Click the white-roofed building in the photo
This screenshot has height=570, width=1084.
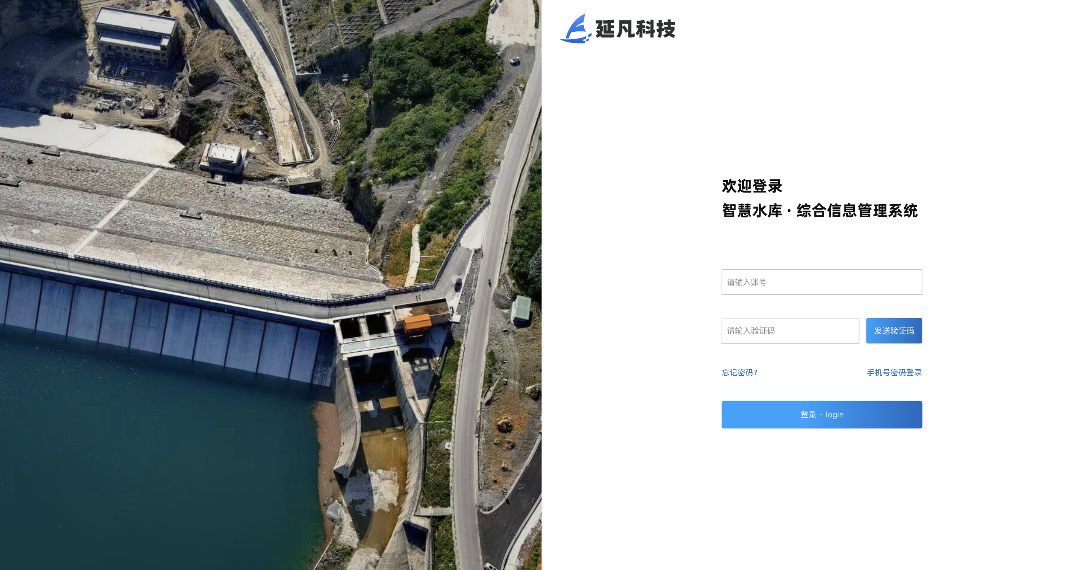137,35
